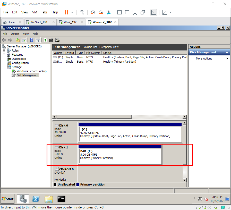Click the Up one level folder icon
Screen dimensions: 231x210
(18, 40)
